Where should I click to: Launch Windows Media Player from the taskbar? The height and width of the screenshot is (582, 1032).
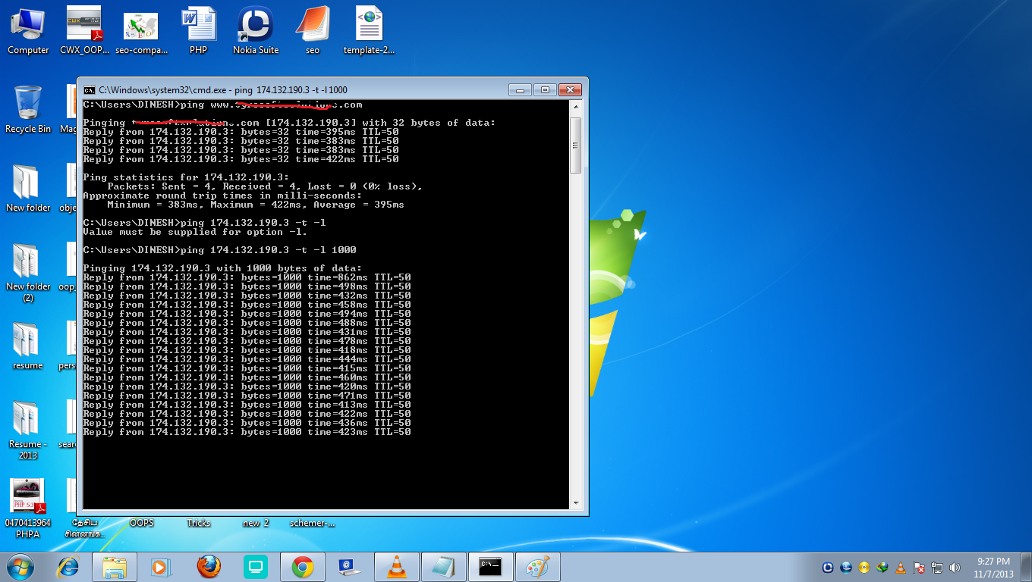pyautogui.click(x=160, y=566)
